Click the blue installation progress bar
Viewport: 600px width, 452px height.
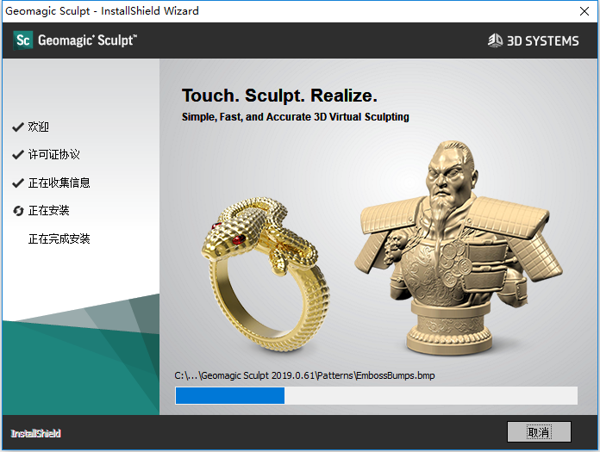point(376,395)
